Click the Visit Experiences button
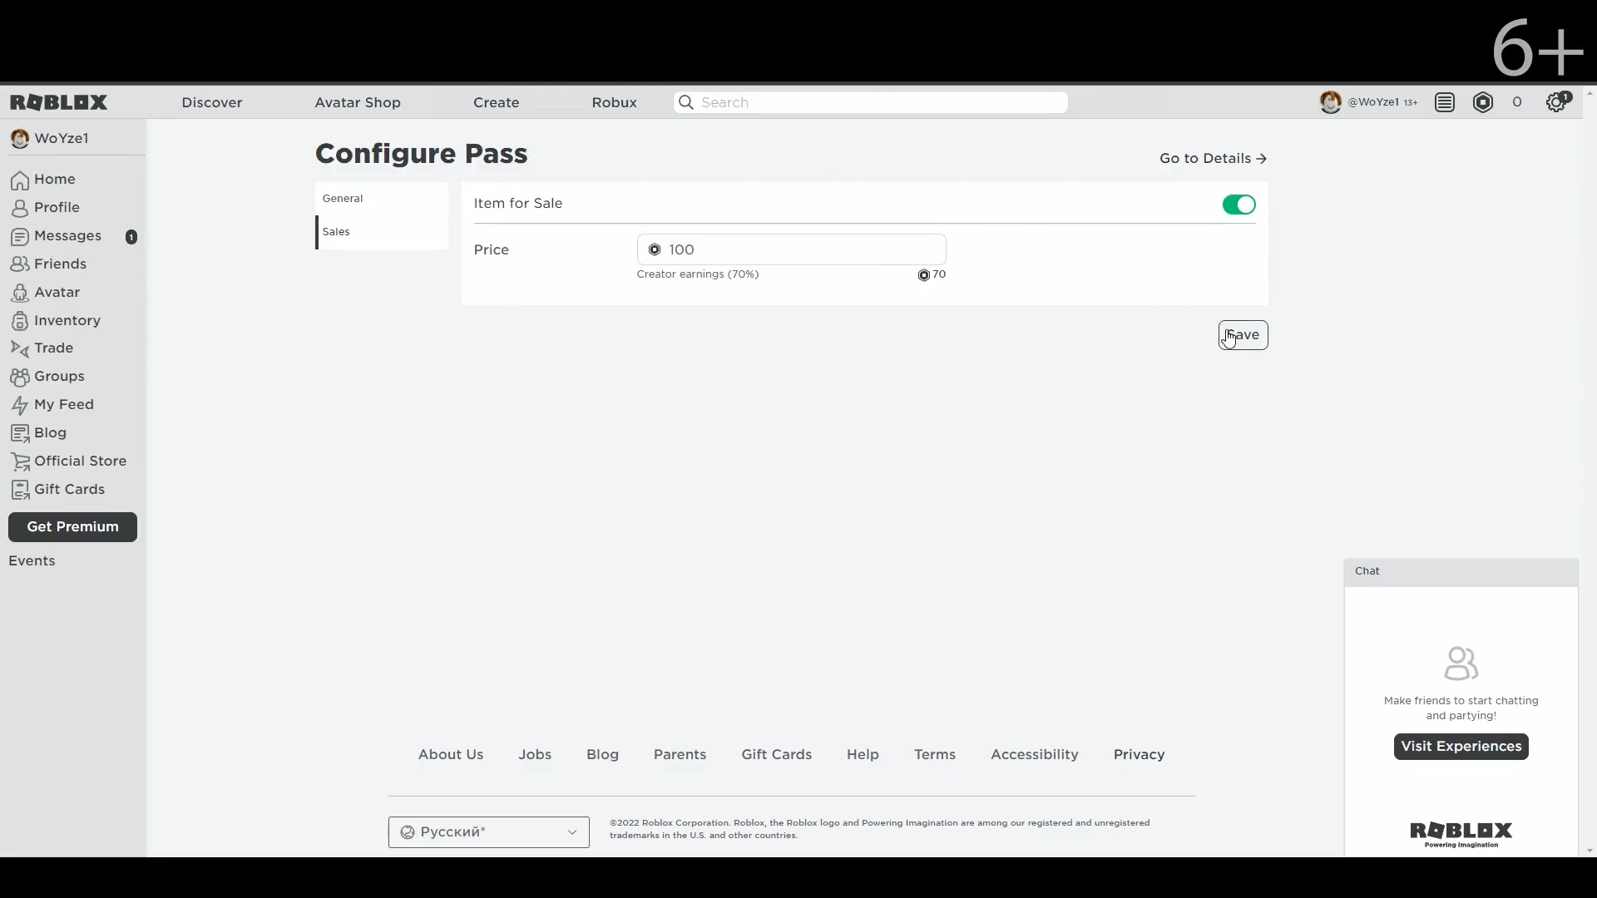1597x898 pixels. [x=1461, y=747]
